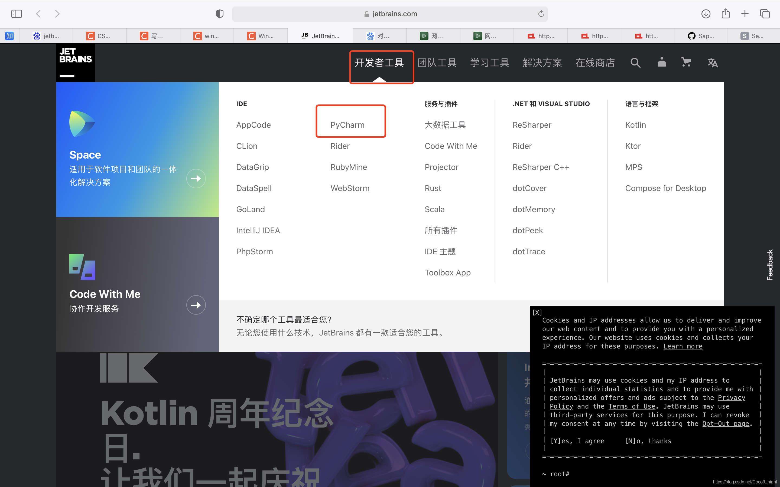Open the 所有插件 link
780x487 pixels.
point(441,230)
